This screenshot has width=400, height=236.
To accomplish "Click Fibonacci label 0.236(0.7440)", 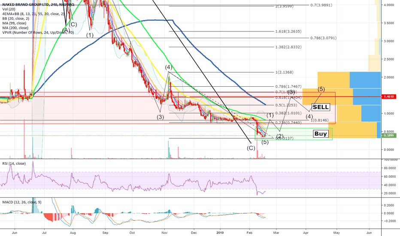I will pyautogui.click(x=288, y=122).
